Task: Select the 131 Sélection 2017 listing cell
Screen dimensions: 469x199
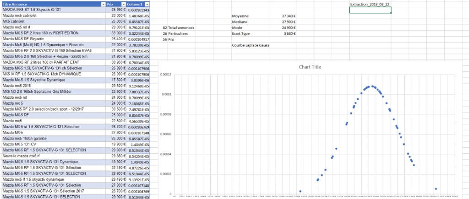Action: point(54,191)
